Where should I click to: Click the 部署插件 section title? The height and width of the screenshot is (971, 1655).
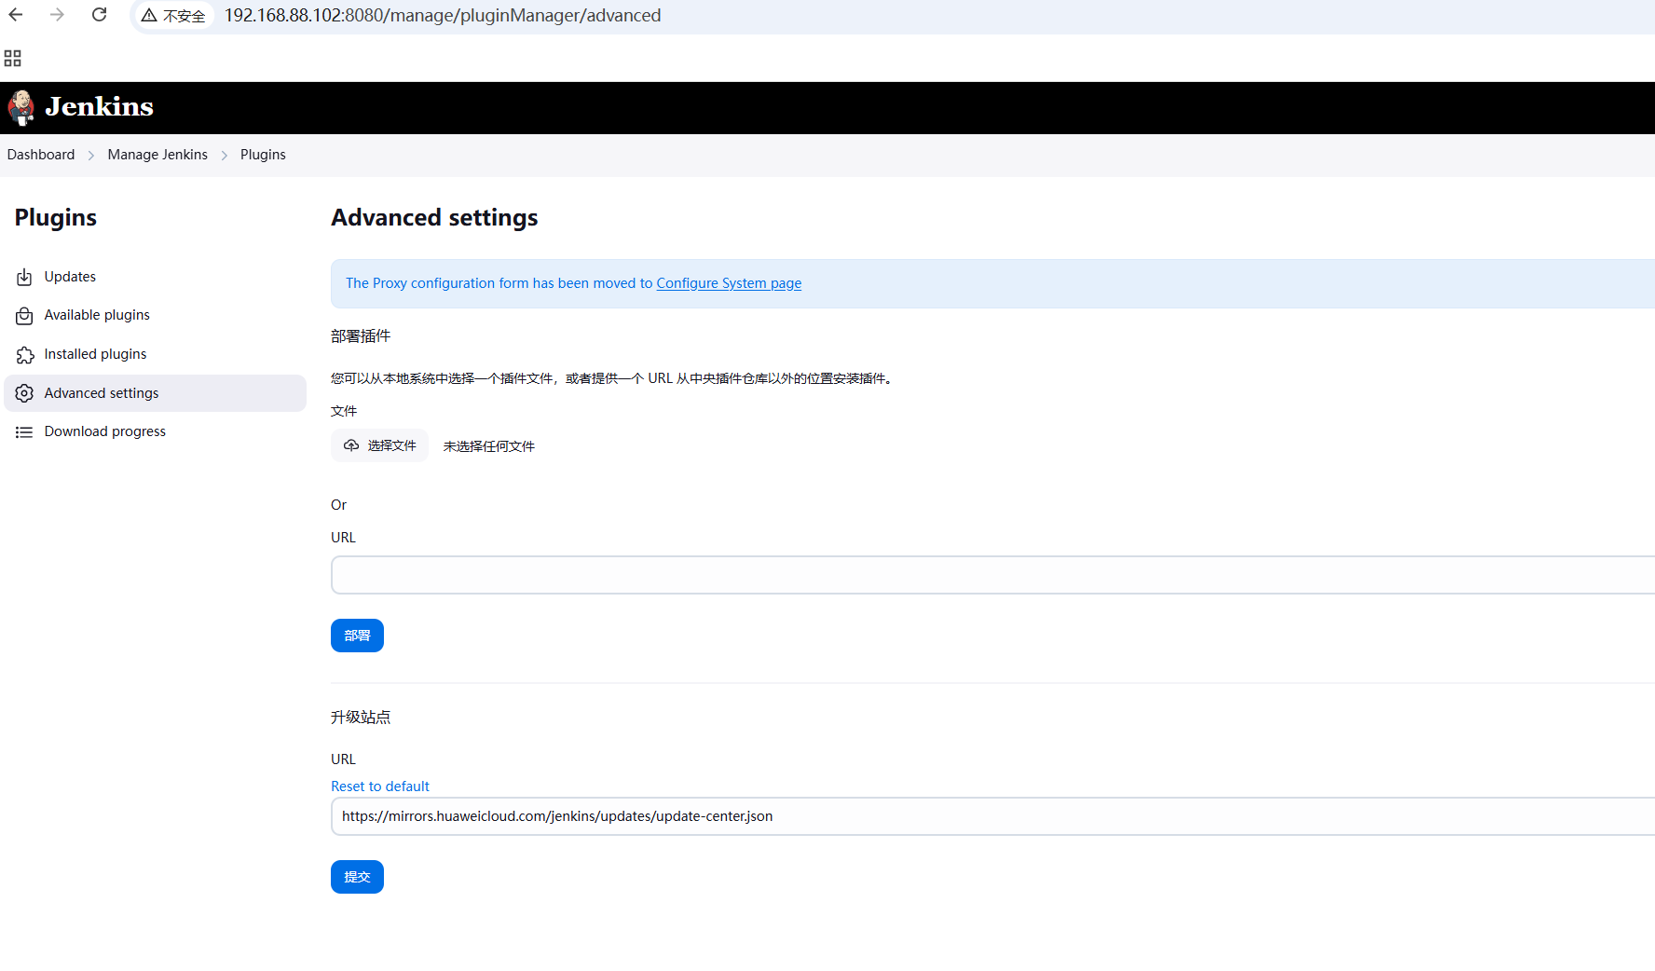coord(361,336)
